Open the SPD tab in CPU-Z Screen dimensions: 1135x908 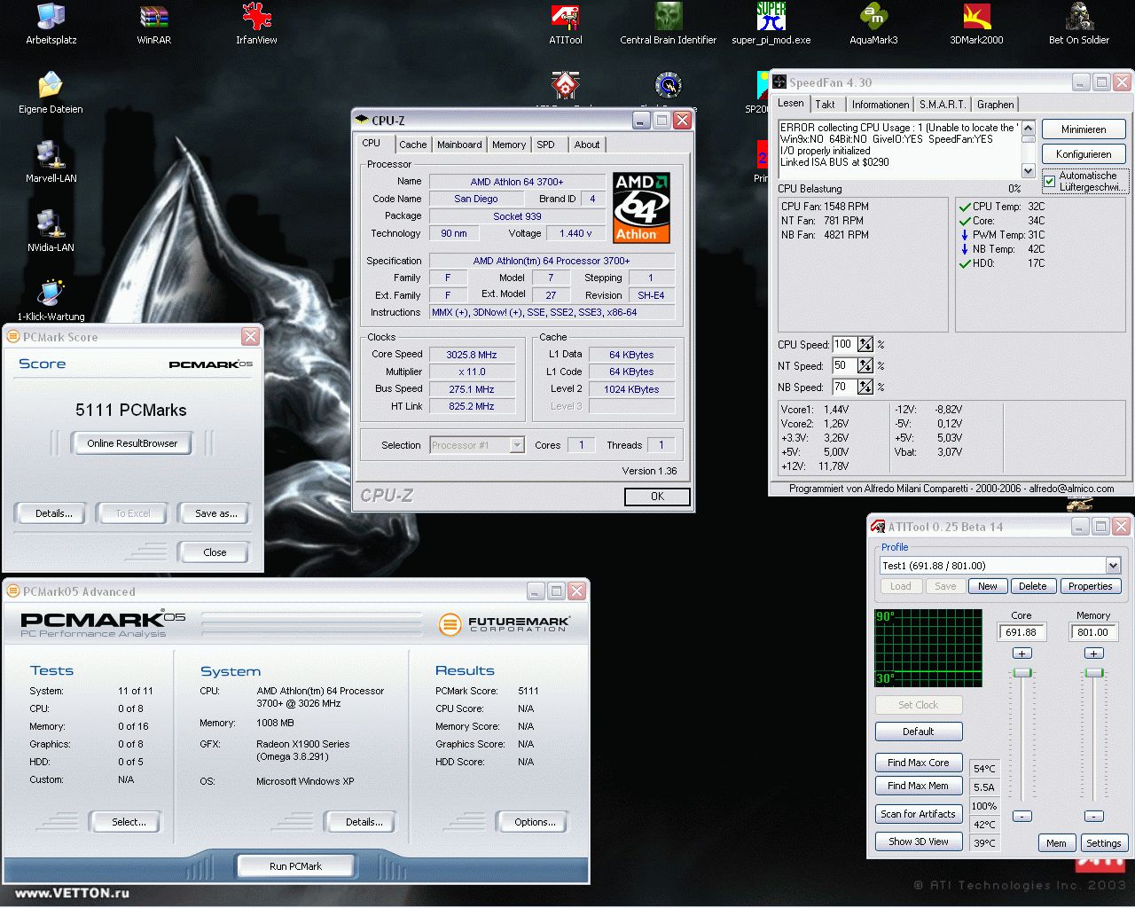pos(545,145)
